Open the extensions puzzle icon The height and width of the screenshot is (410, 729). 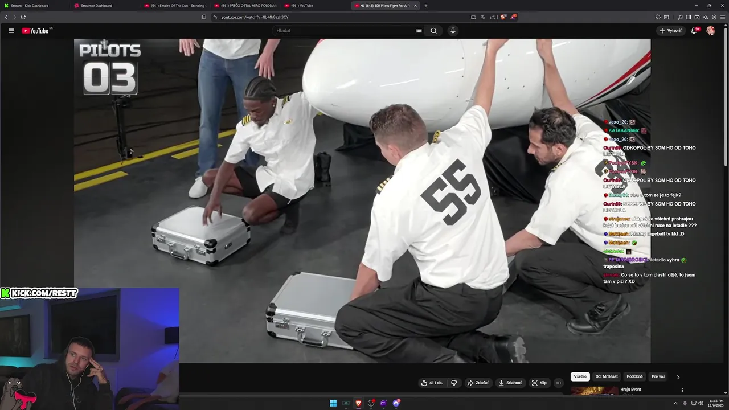(x=658, y=17)
